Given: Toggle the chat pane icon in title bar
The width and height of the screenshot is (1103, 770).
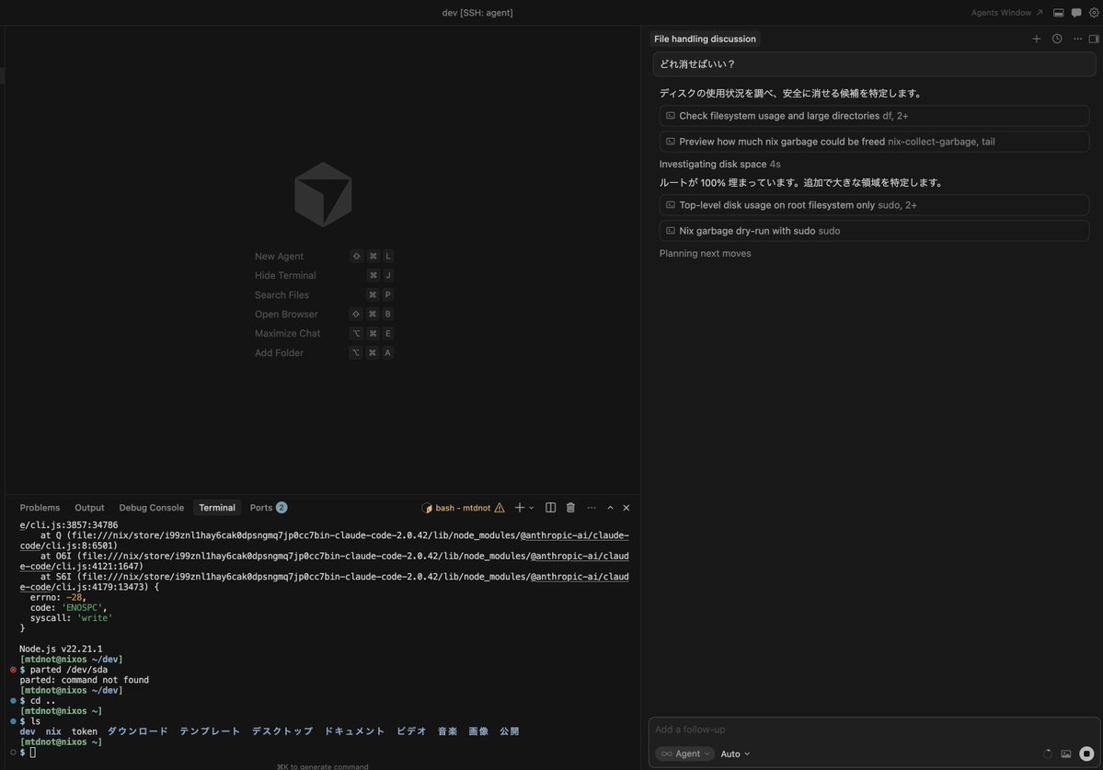Looking at the screenshot, I should coord(1076,13).
